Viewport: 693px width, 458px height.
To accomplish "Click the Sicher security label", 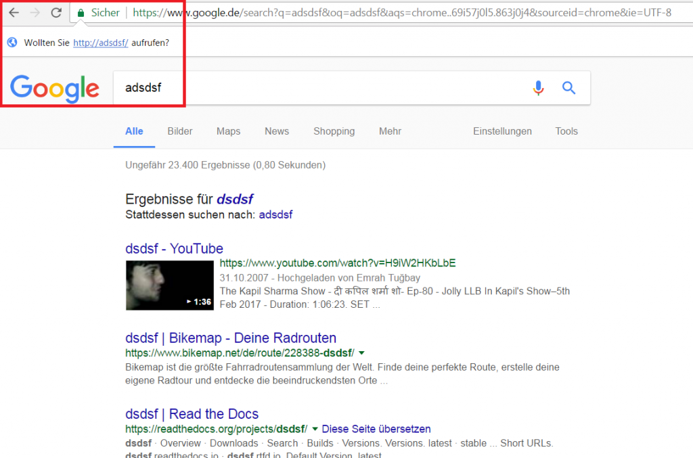I will (x=105, y=13).
